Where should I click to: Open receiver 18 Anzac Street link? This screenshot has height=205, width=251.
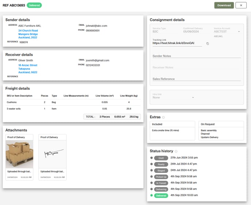click(28, 65)
